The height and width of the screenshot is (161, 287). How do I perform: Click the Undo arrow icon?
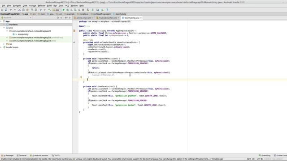coord(11,10)
